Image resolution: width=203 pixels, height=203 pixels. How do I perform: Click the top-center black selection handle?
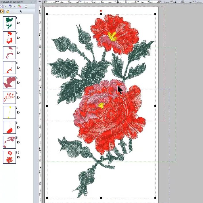101,14
